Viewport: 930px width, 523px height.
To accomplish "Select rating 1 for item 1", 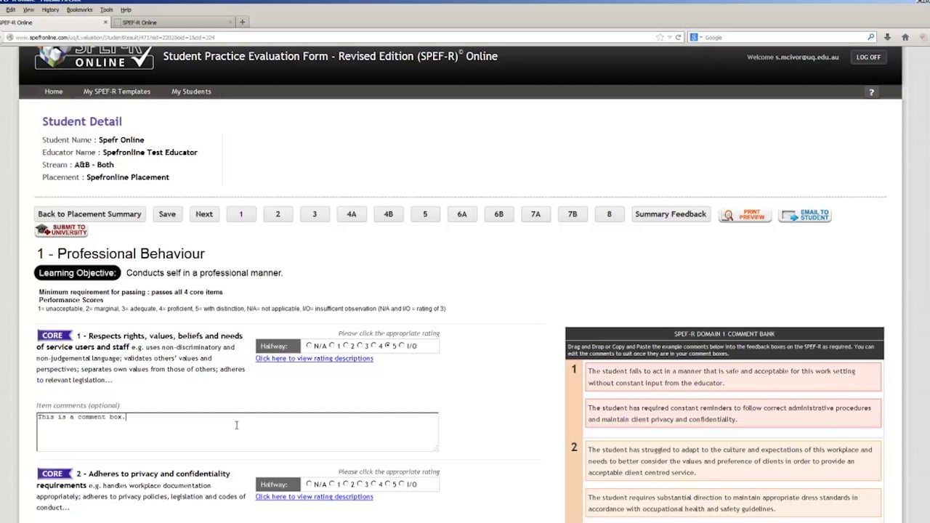I will [332, 345].
